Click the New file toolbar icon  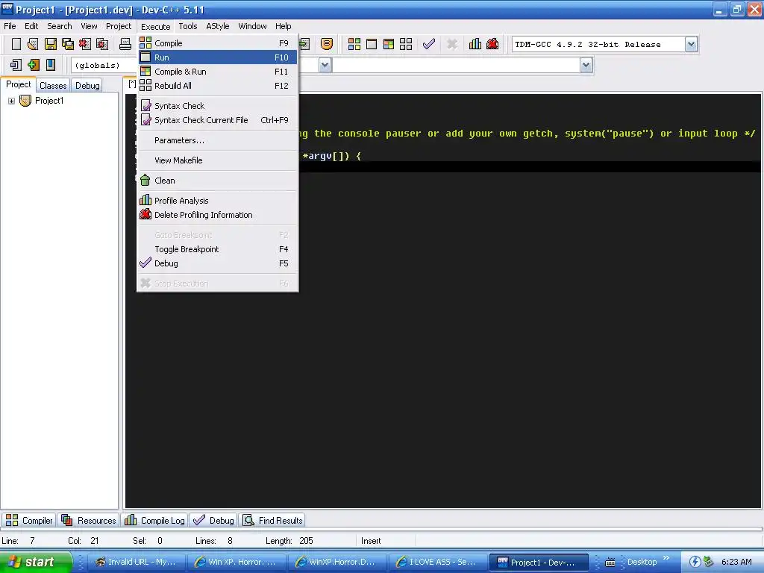(x=16, y=44)
